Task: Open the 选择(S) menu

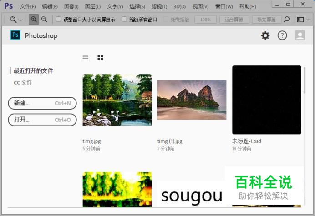Action: 137,6
